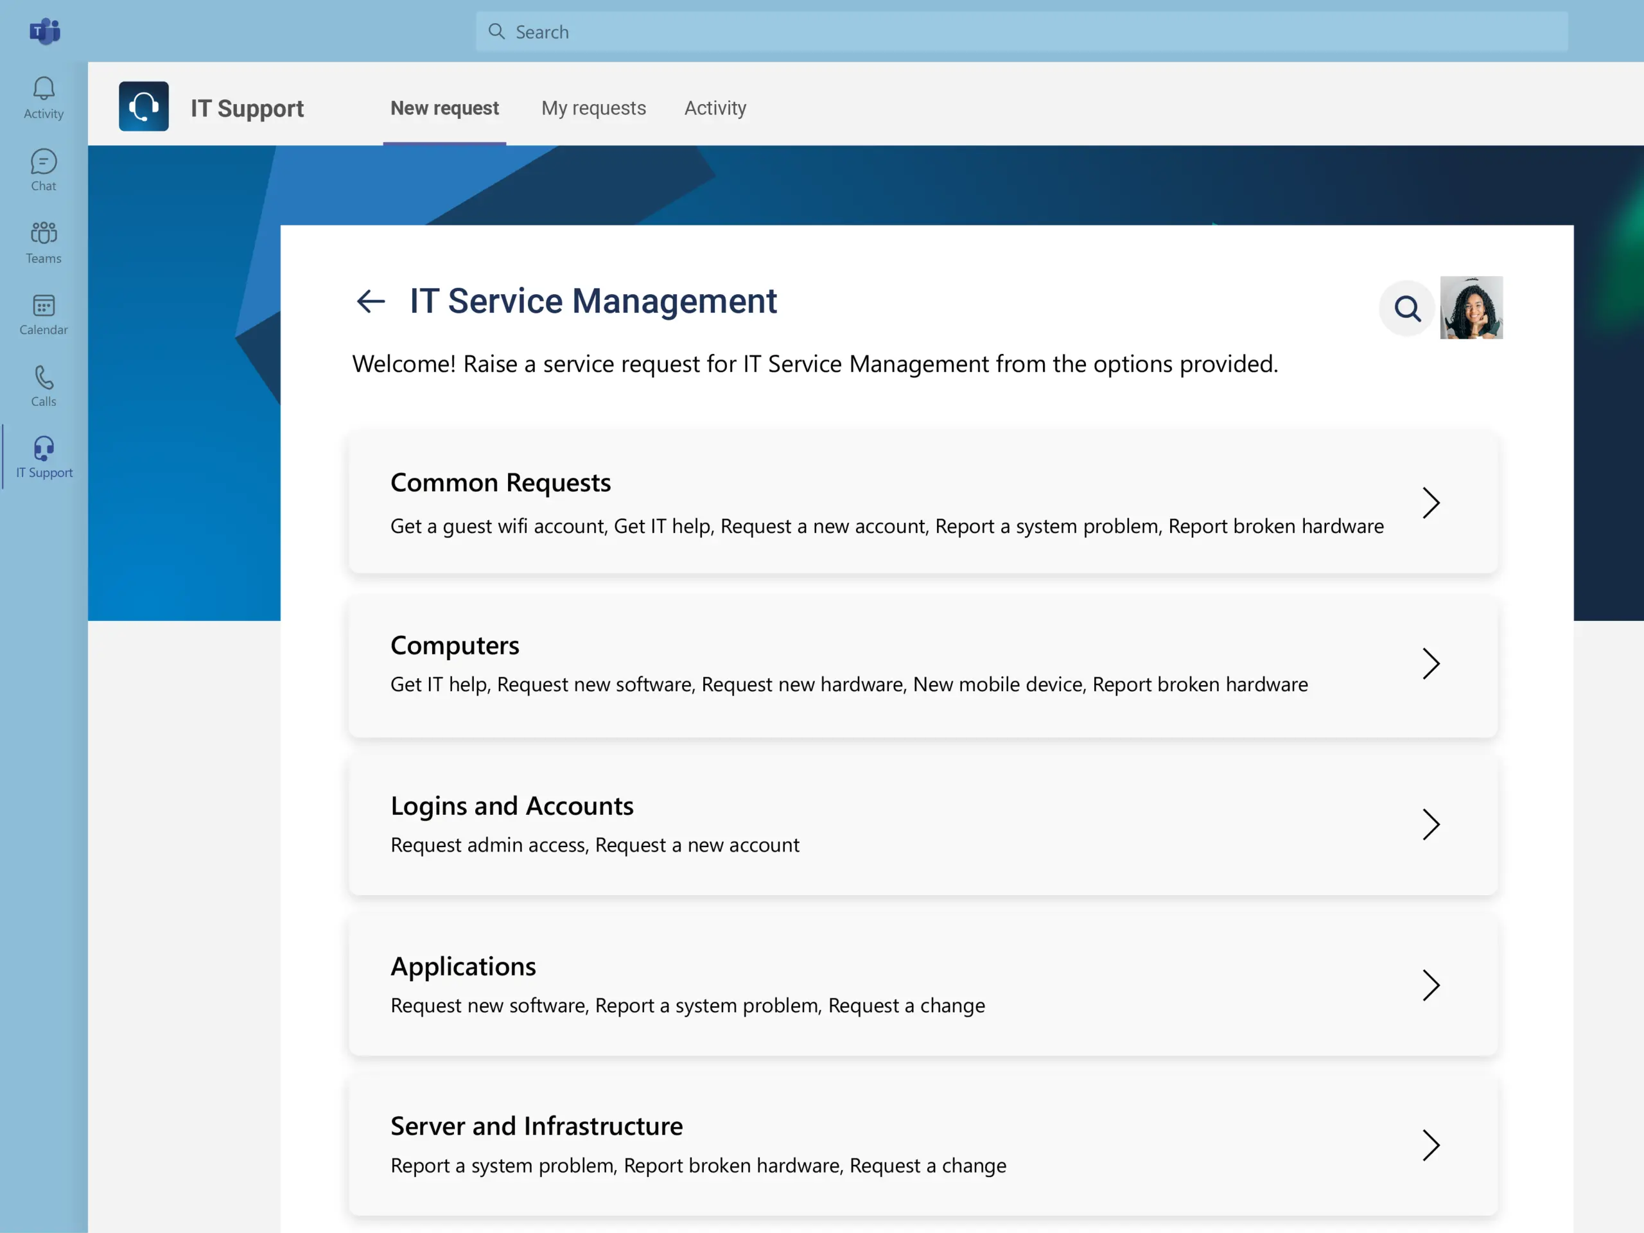
Task: Open the Computers category title
Action: tap(455, 645)
